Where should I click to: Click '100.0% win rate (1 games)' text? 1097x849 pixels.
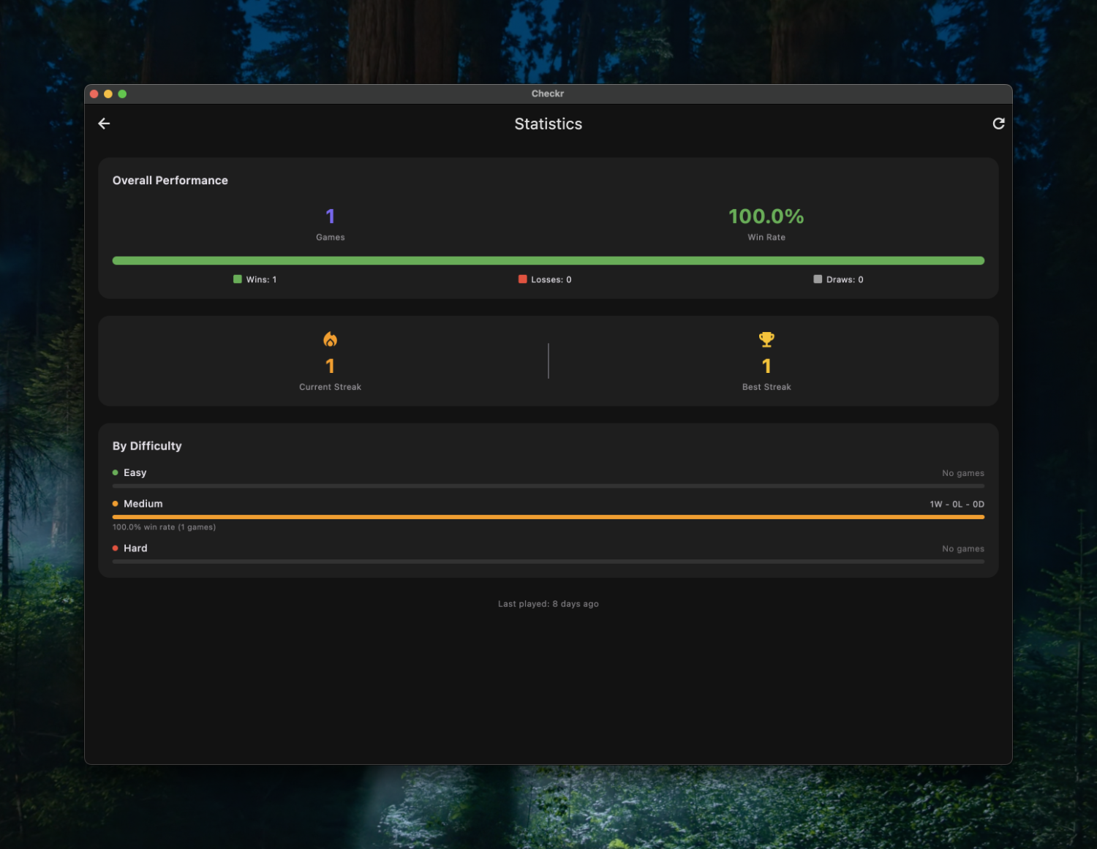164,527
